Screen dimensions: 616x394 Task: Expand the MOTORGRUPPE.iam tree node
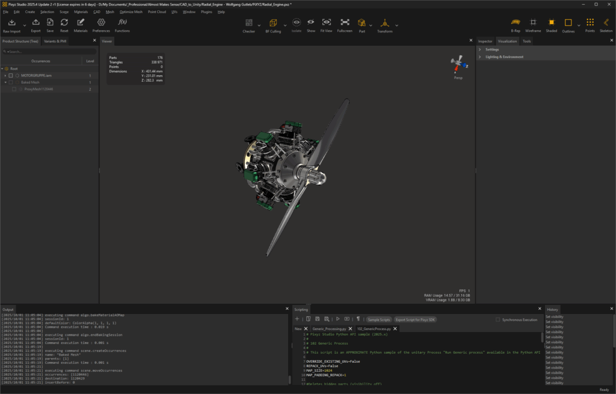click(x=5, y=76)
